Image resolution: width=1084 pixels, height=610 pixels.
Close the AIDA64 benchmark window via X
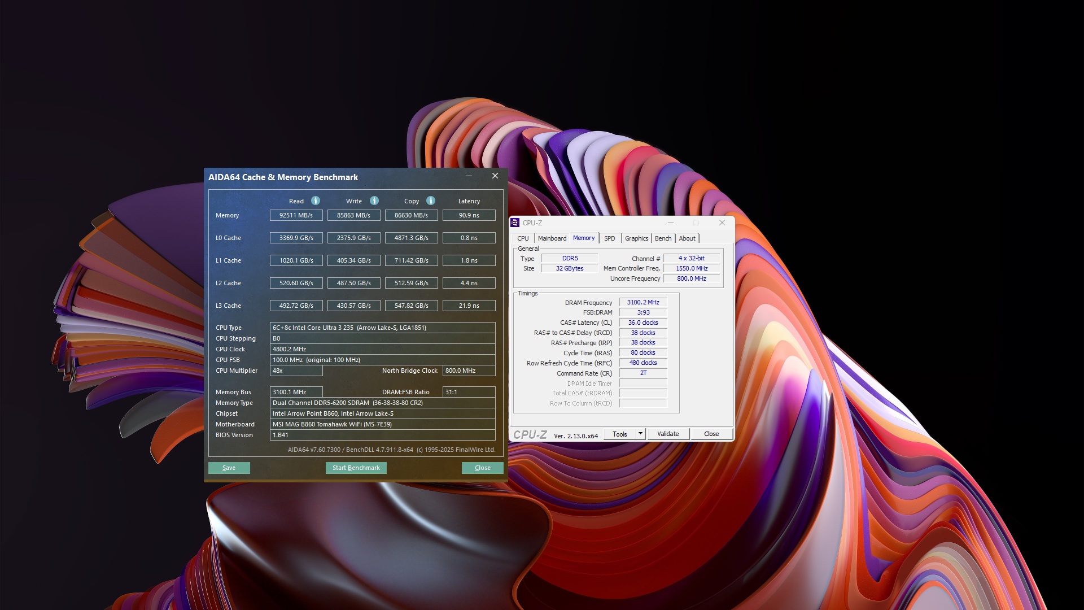(495, 176)
